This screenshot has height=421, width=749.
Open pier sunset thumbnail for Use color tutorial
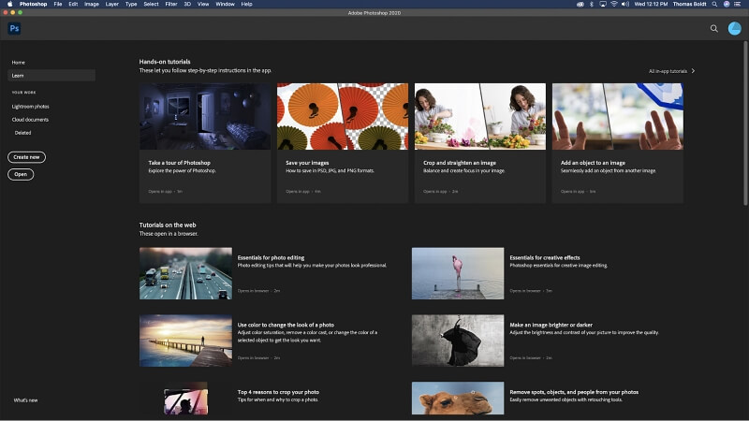point(185,341)
